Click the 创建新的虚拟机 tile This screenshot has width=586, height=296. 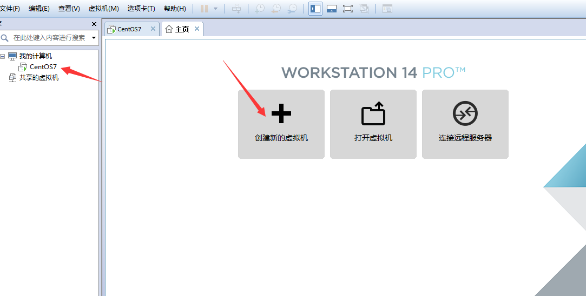pos(281,124)
